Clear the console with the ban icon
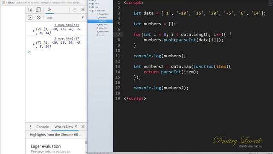Image resolution: width=273 pixels, height=154 pixels. (x=38, y=18)
